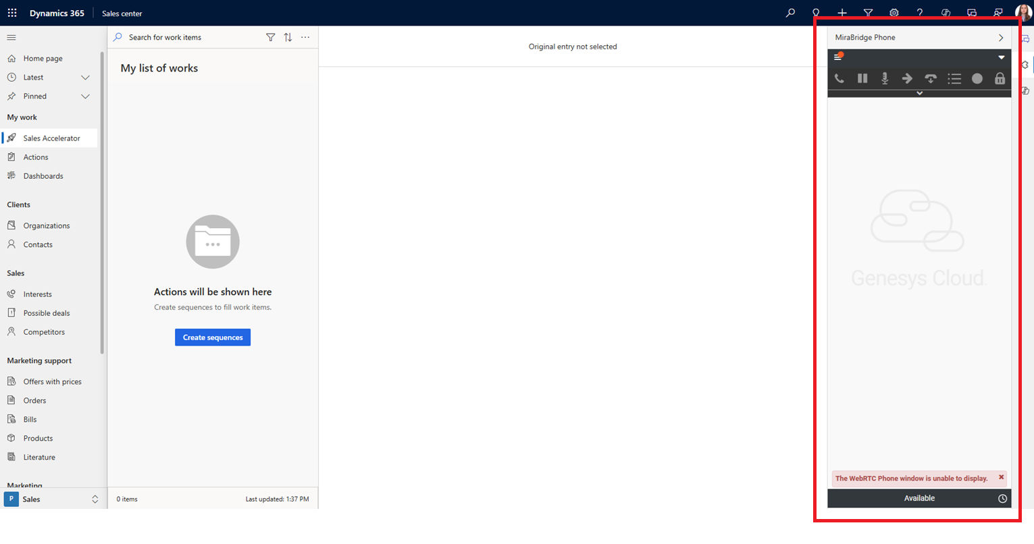Click the Search for work items field
1034x544 pixels.
click(x=186, y=38)
